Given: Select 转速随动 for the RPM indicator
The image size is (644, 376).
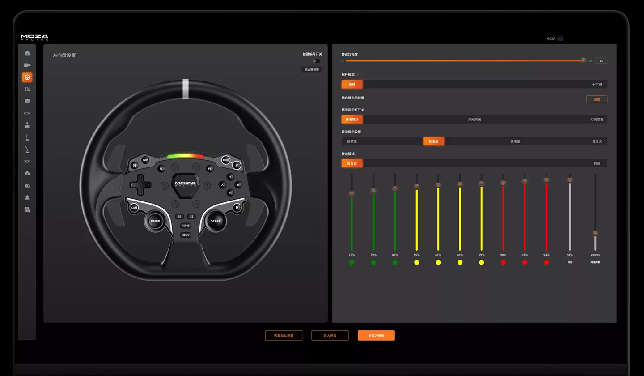Looking at the screenshot, I should [x=352, y=120].
